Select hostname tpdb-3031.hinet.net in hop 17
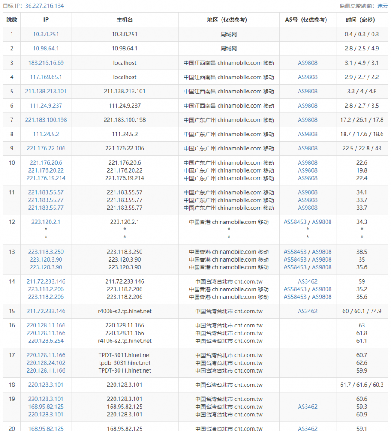391x431 pixels. 125,363
